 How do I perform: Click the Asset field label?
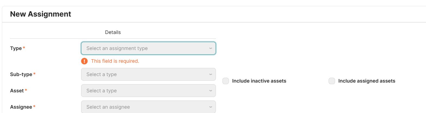coord(17,91)
